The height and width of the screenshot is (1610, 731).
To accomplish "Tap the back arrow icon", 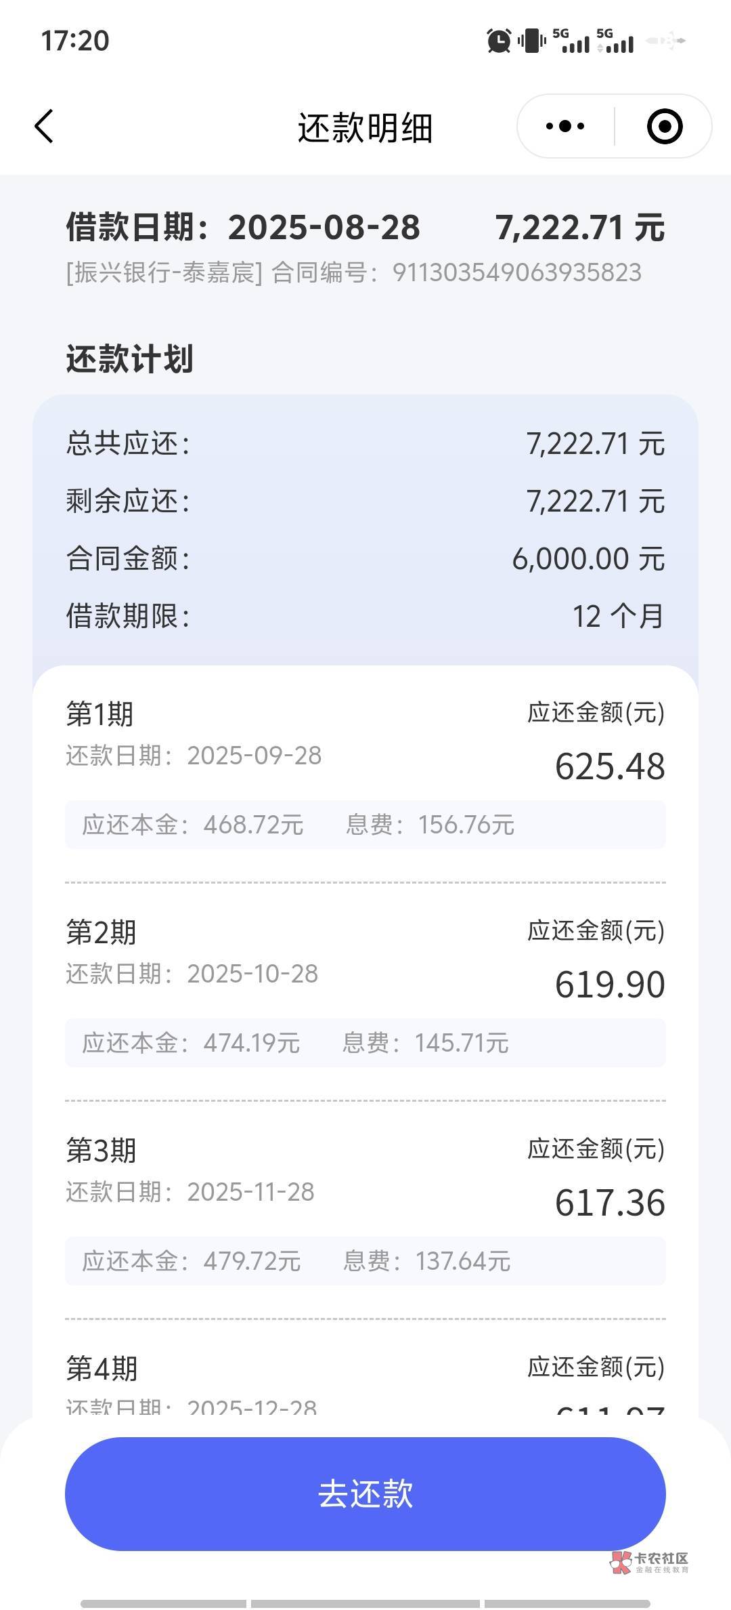I will click(x=44, y=126).
